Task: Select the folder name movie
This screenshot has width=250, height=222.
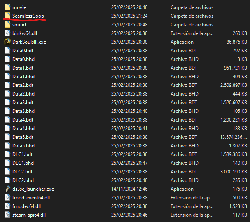Action: point(19,7)
